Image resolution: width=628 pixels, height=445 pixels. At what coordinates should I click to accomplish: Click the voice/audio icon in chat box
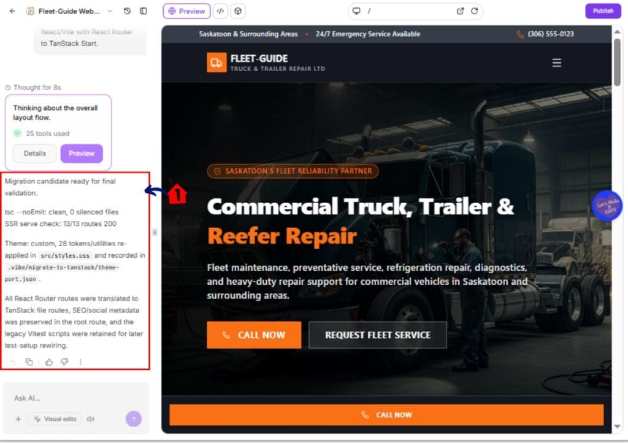(x=91, y=419)
